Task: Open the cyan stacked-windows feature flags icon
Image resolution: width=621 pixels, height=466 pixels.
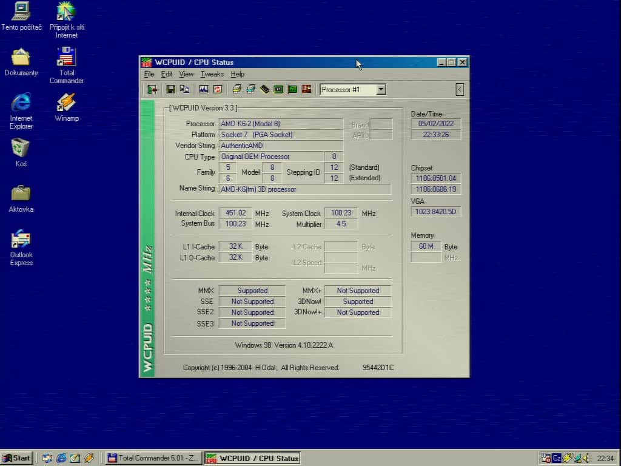Action: click(250, 90)
